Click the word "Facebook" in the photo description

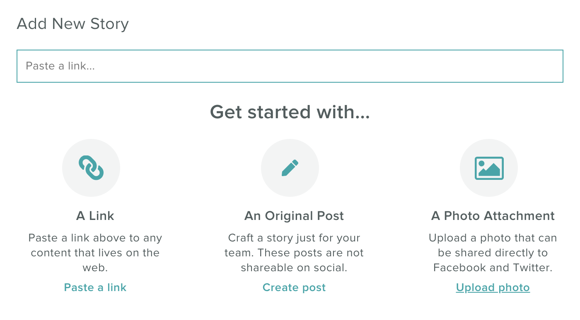460,268
